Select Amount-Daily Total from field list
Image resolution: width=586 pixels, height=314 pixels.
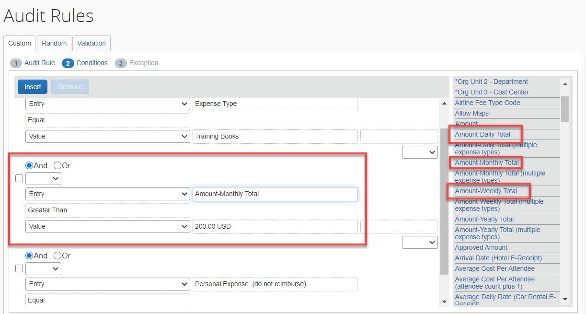pos(483,134)
